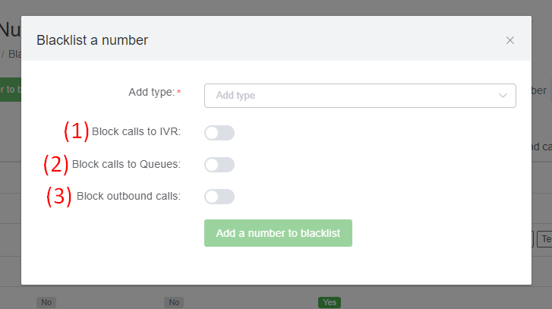Toggle the Block calls to Queues switch

219,165
